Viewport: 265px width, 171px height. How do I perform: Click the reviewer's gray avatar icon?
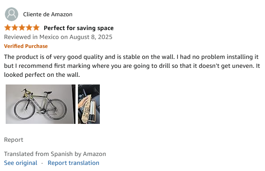coord(11,14)
